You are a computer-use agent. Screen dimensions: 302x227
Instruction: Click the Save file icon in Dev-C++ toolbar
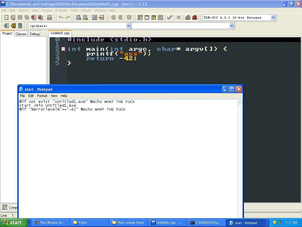(20, 17)
